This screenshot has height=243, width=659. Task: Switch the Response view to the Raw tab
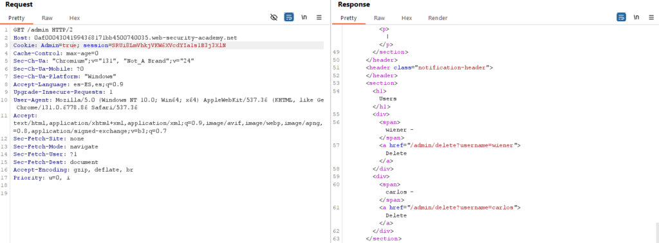click(380, 18)
